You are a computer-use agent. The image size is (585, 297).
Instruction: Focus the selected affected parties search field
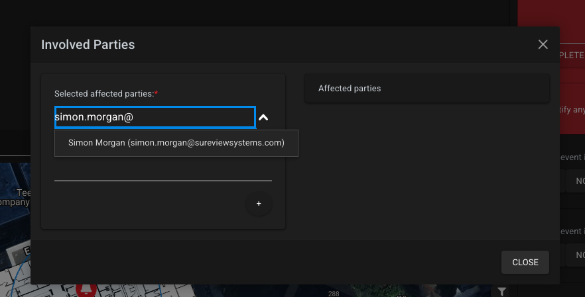tap(155, 117)
